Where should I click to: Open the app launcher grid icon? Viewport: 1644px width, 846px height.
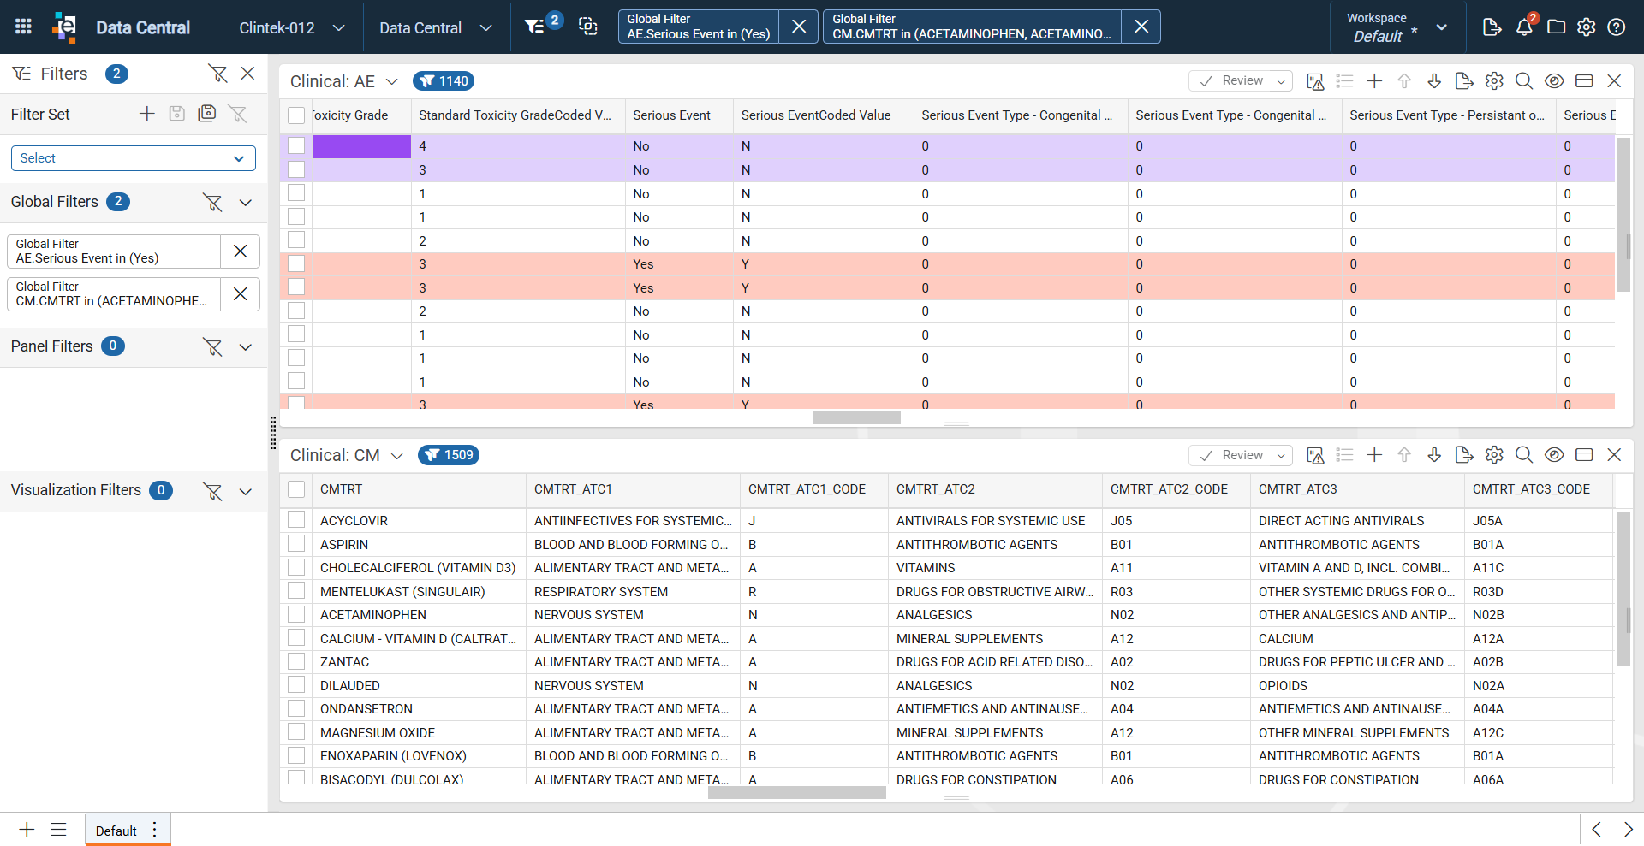click(23, 27)
